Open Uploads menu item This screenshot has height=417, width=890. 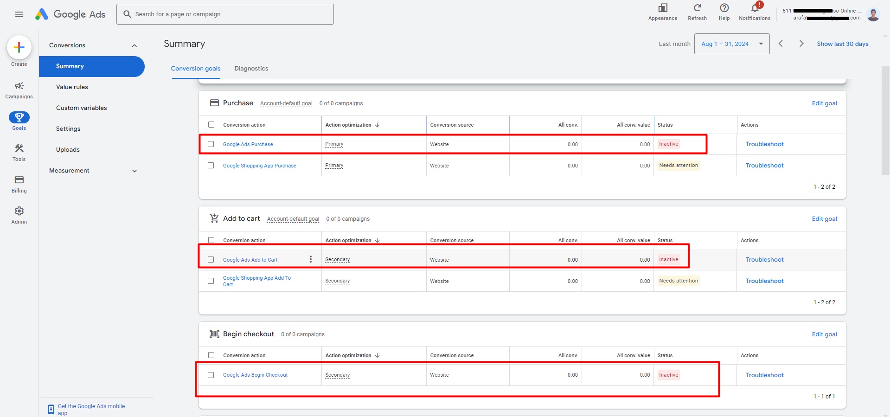coord(68,150)
